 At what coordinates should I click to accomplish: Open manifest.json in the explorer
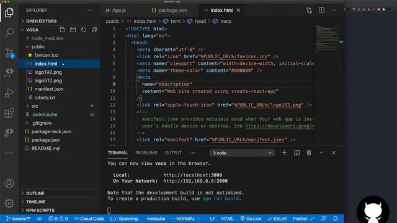click(x=60, y=89)
